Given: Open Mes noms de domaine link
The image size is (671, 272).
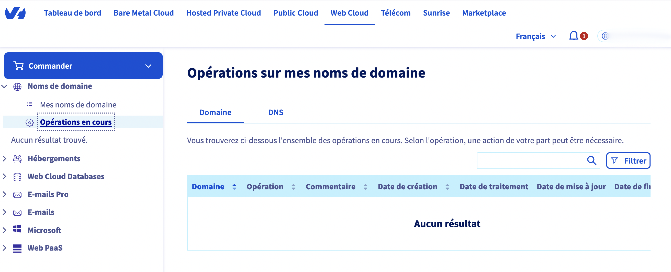Looking at the screenshot, I should [78, 105].
